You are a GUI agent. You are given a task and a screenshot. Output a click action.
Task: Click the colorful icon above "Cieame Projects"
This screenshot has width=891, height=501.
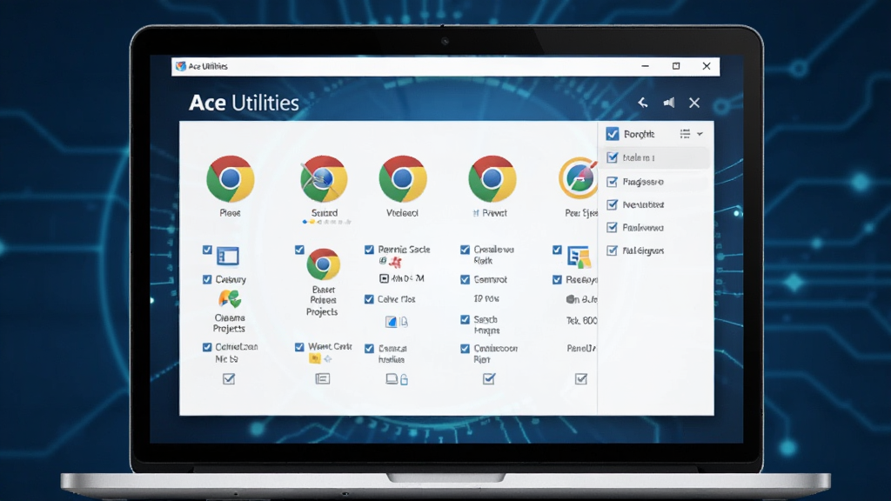point(230,299)
